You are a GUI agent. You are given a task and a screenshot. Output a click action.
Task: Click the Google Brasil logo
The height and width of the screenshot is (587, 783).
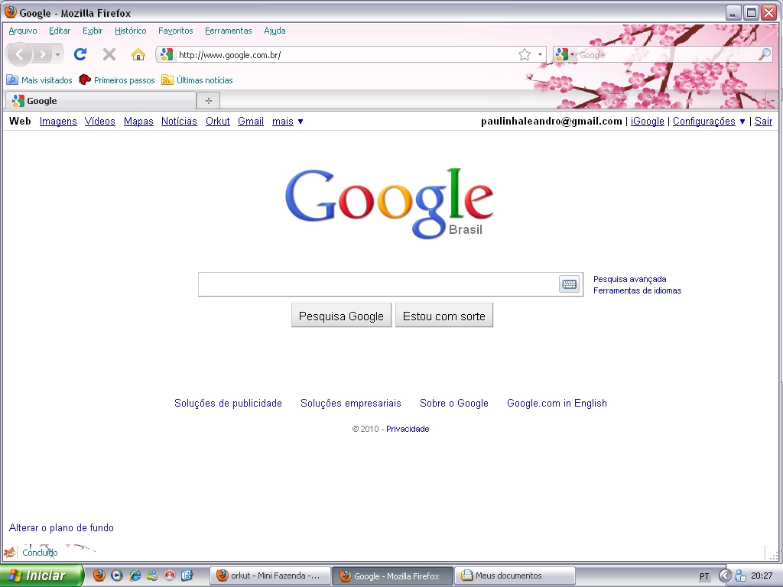(x=389, y=203)
